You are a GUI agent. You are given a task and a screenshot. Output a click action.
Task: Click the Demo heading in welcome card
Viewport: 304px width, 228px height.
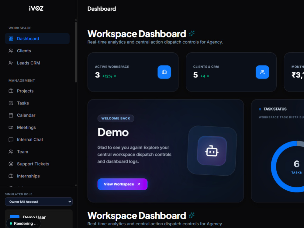(x=113, y=132)
